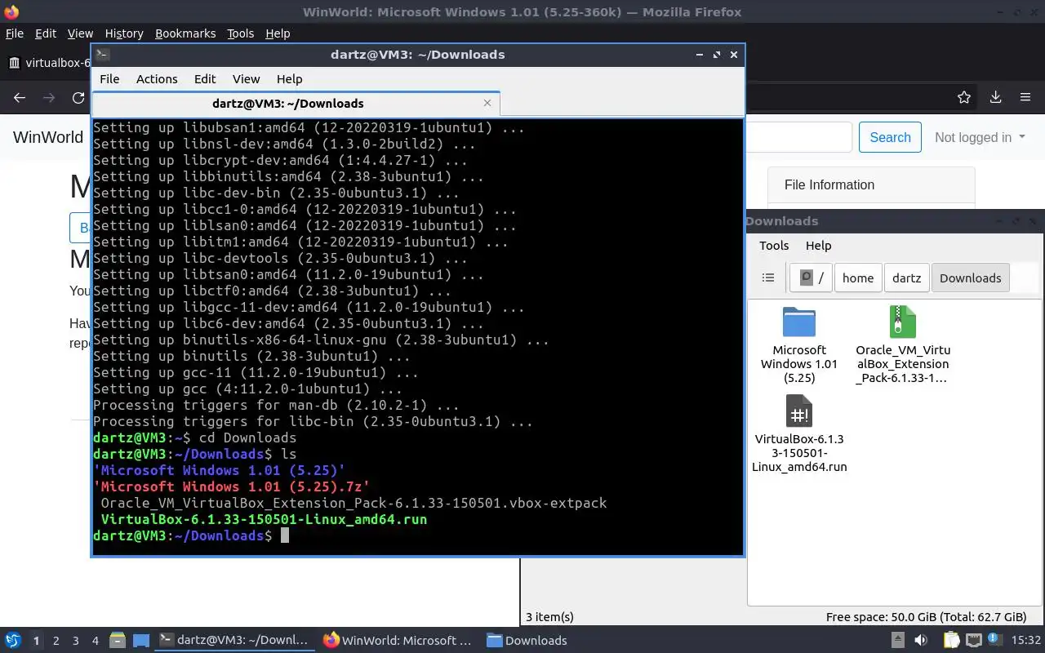Image resolution: width=1045 pixels, height=653 pixels.
Task: Click the Free space status bar text
Action: pyautogui.click(x=926, y=617)
